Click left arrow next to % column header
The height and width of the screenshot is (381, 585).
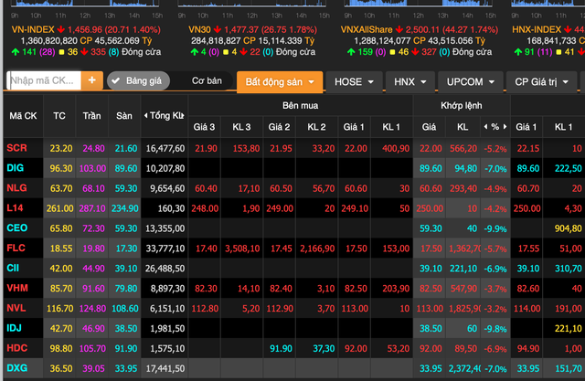[485, 127]
